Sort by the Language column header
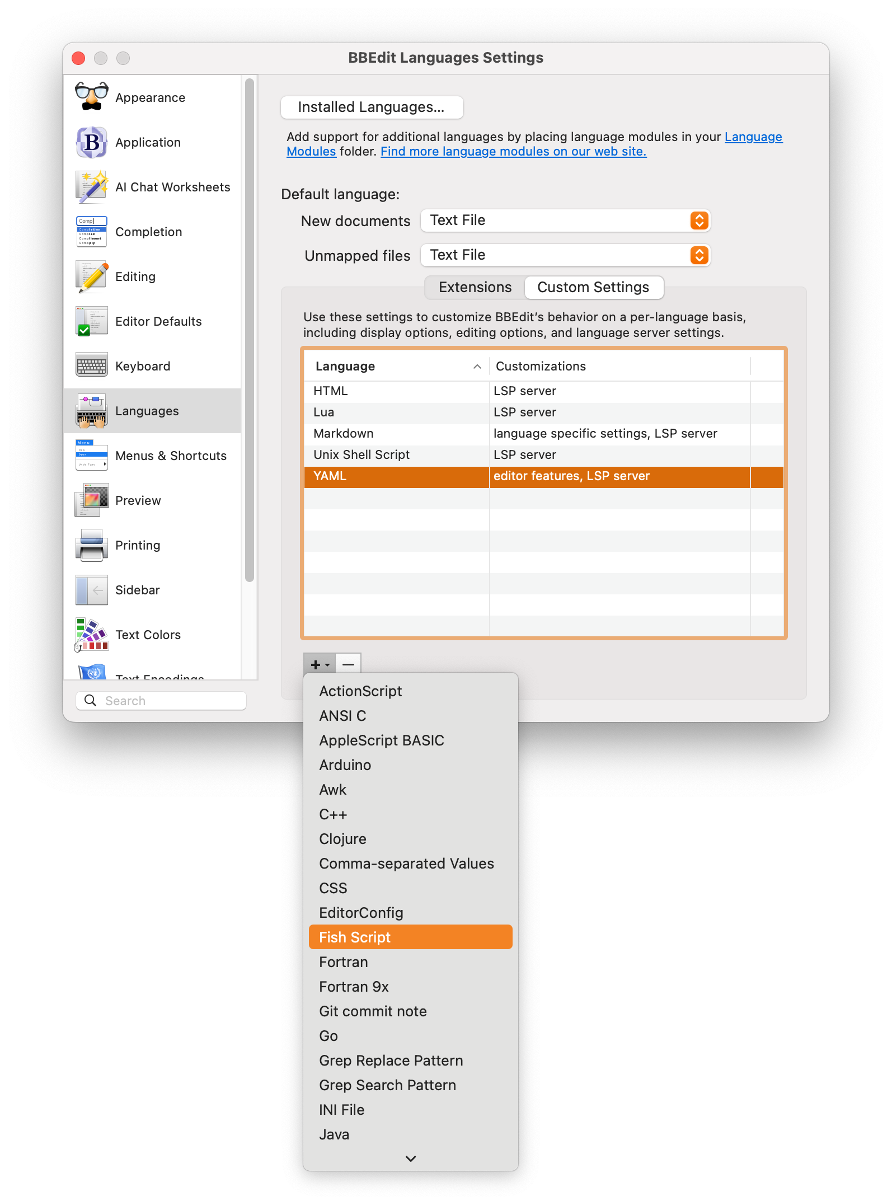 [x=397, y=366]
